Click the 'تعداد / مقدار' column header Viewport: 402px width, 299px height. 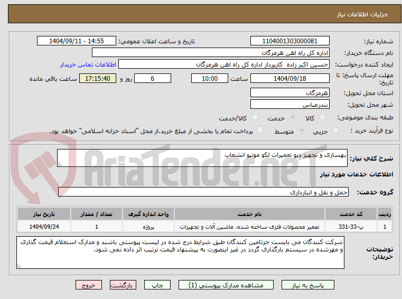tap(96, 214)
